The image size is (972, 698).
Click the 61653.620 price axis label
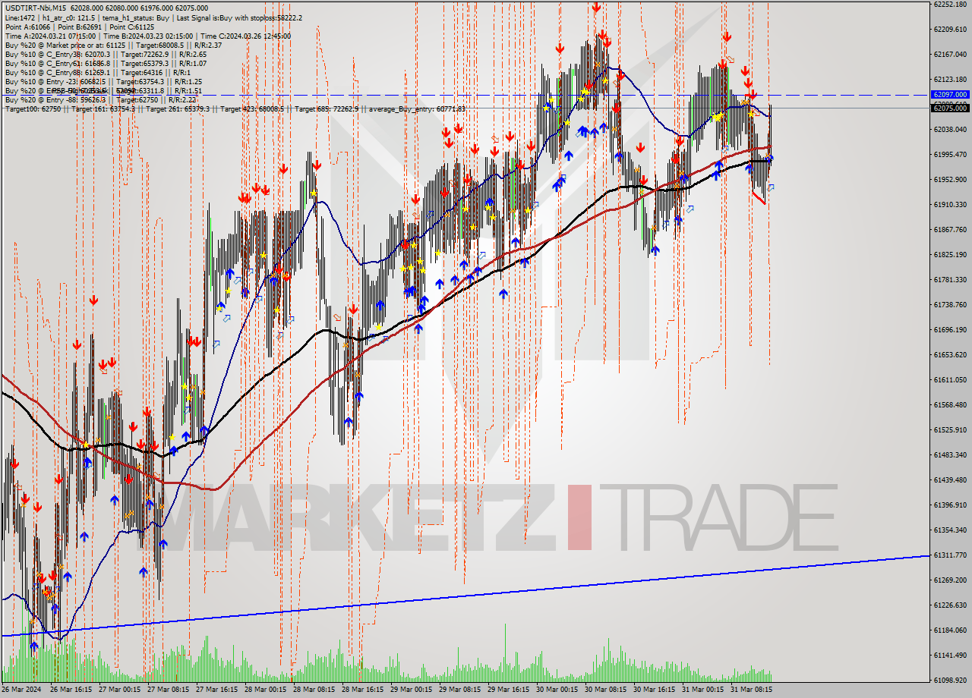pyautogui.click(x=951, y=354)
